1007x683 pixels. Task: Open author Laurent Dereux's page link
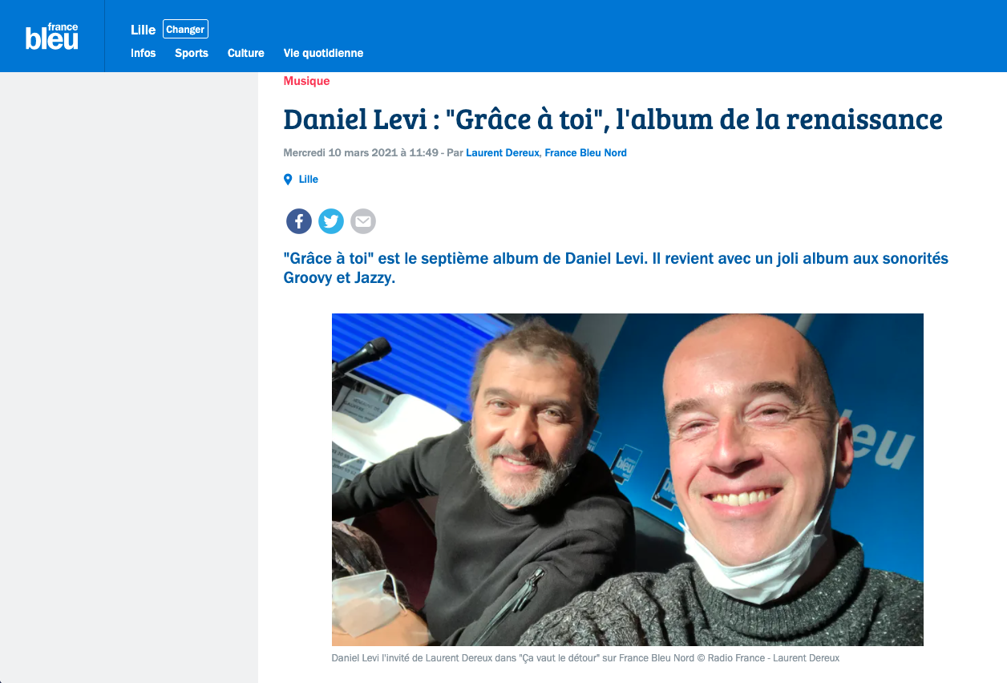pos(503,152)
